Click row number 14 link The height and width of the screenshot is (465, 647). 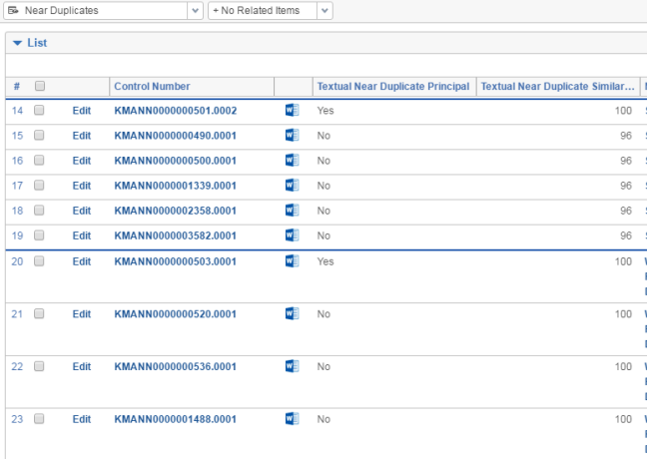coord(17,111)
